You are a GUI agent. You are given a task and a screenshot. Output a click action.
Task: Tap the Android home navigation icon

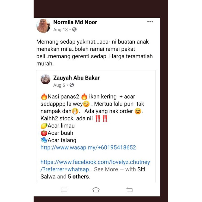point(96,190)
